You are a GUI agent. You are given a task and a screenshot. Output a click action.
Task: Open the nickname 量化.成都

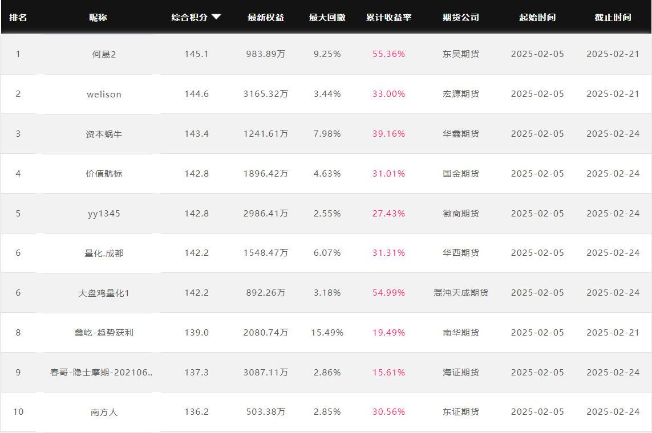pyautogui.click(x=104, y=253)
